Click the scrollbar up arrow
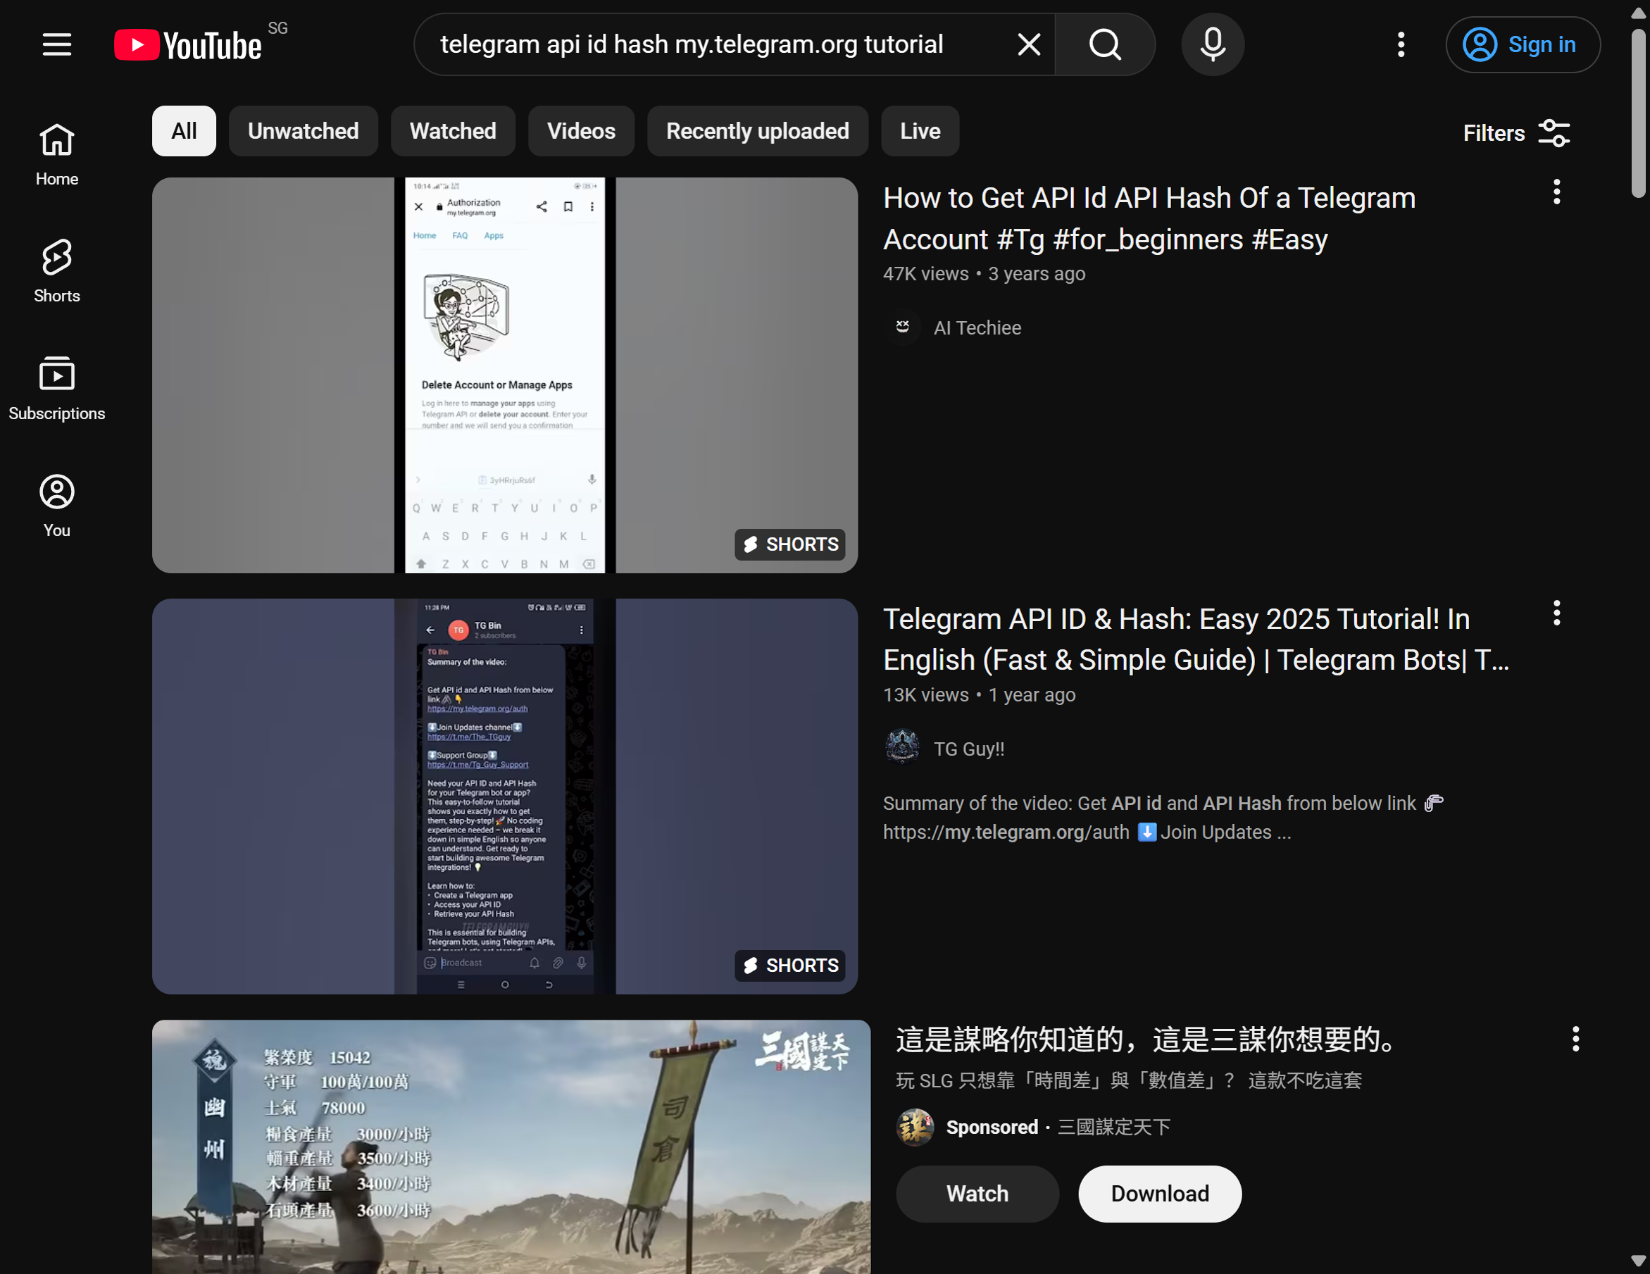 1638,13
